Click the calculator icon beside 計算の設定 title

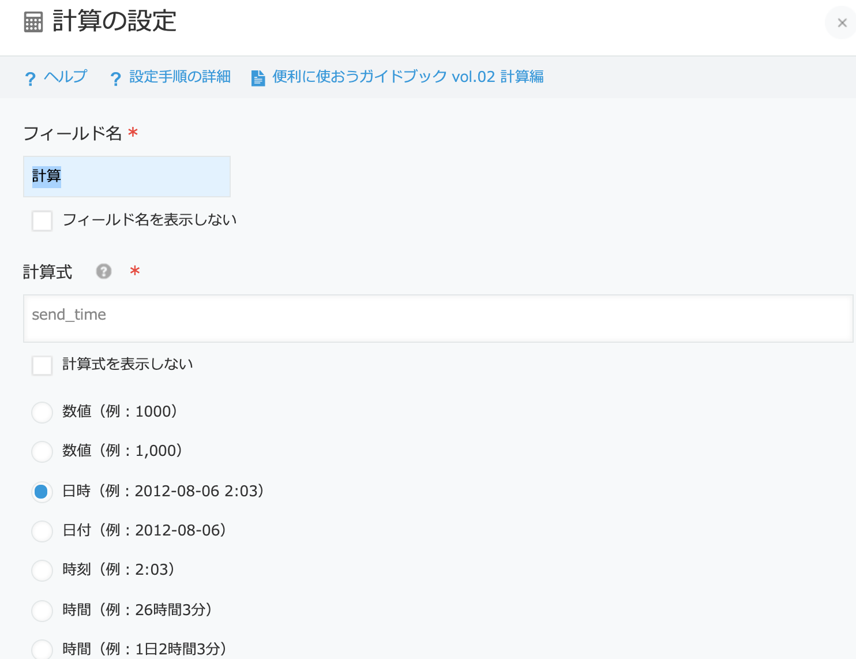coord(33,22)
